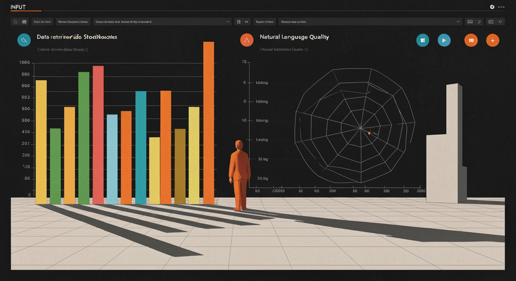Select the tall green bar in bar chart

84,138
